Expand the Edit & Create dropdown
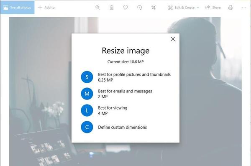This screenshot has height=166, width=251. tap(184, 8)
